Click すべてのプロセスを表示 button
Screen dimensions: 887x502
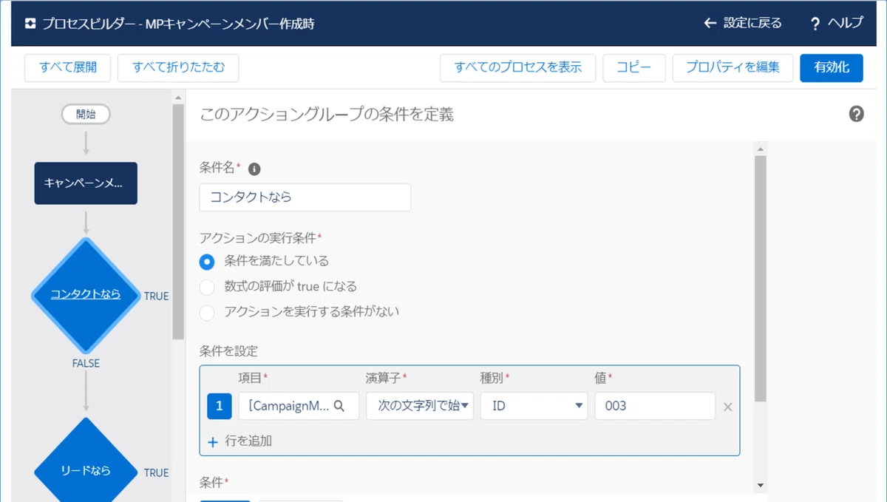[x=518, y=67]
